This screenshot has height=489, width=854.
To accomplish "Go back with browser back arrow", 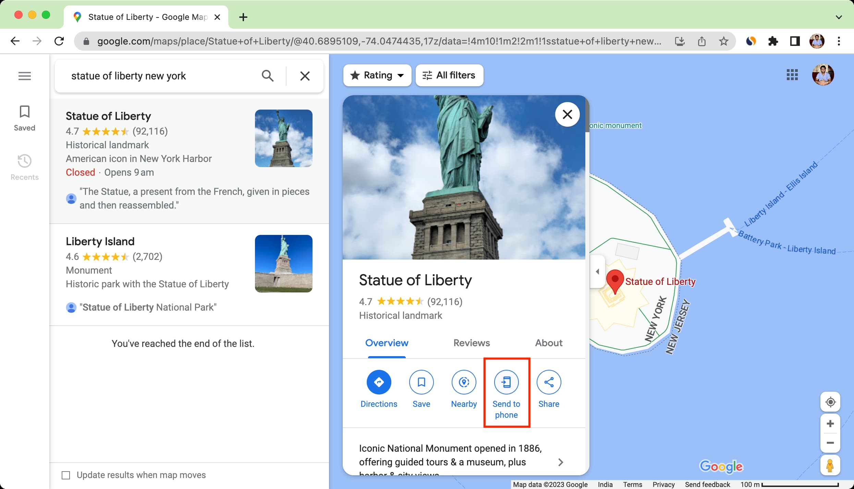I will pos(15,41).
